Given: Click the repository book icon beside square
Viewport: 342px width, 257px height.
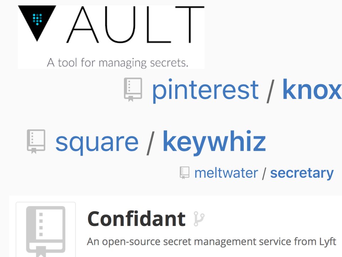Looking at the screenshot, I should pos(36,142).
